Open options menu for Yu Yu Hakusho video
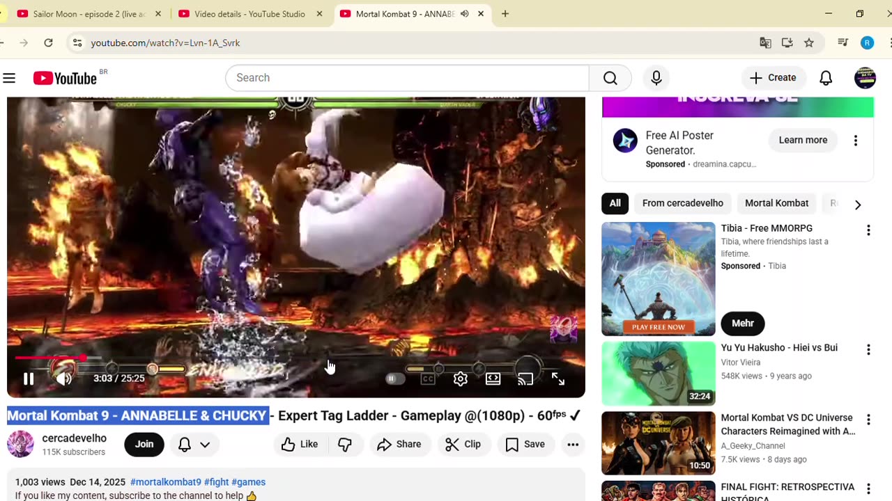This screenshot has width=892, height=501. tap(868, 350)
